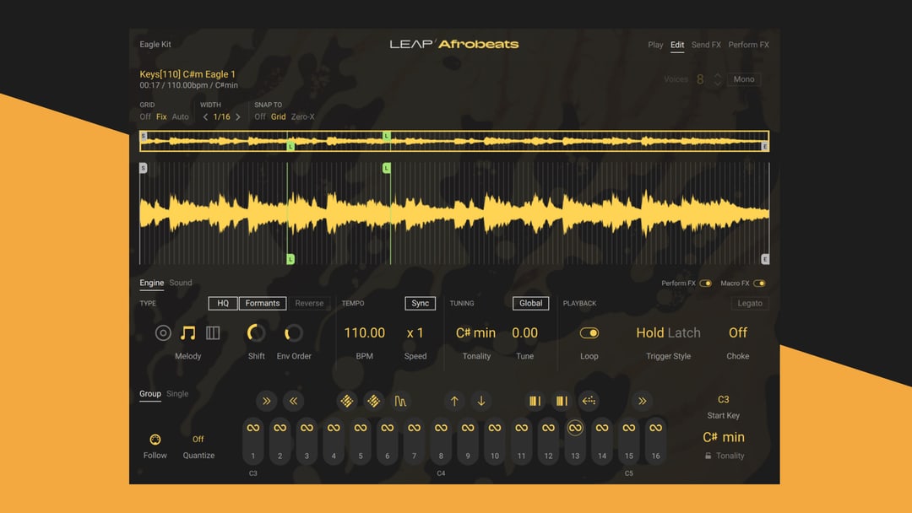Open the C# min Tonality selector

pos(475,333)
